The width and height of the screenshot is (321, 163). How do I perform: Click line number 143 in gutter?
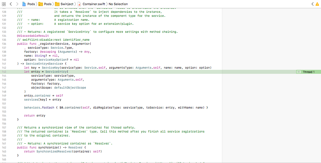tap(4, 72)
